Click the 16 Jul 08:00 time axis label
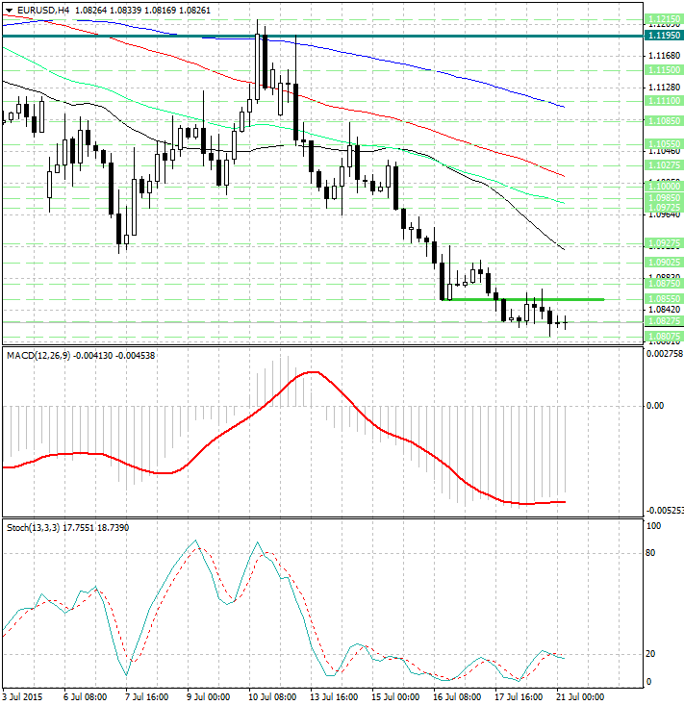Screen dimensions: 684x705 click(x=457, y=697)
